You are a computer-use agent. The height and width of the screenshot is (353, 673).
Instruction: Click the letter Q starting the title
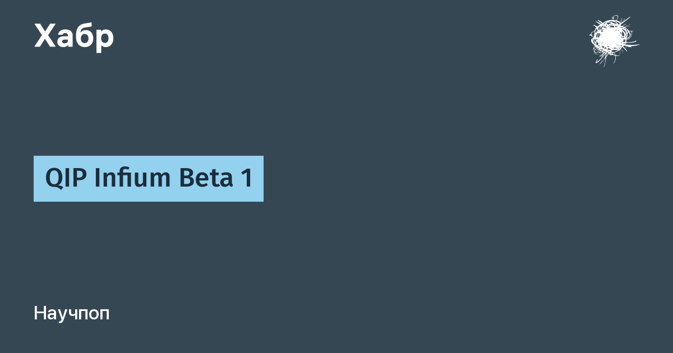coord(54,179)
